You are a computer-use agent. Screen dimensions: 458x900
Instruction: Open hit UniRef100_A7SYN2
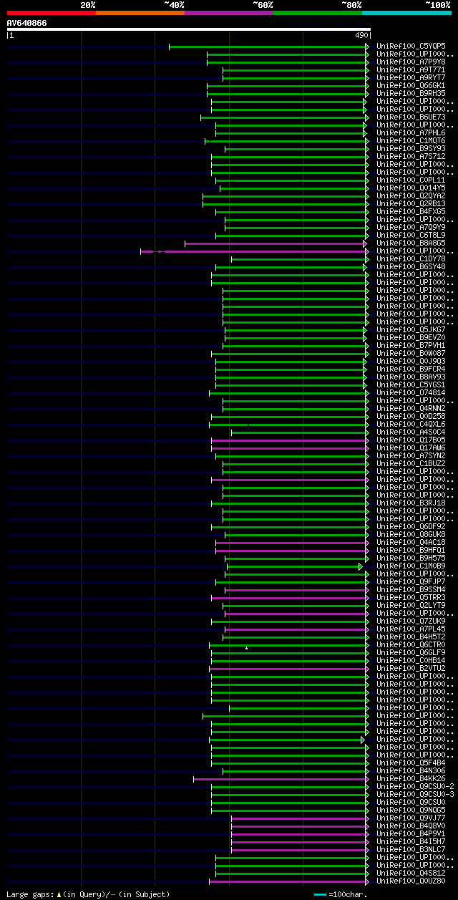[411, 456]
